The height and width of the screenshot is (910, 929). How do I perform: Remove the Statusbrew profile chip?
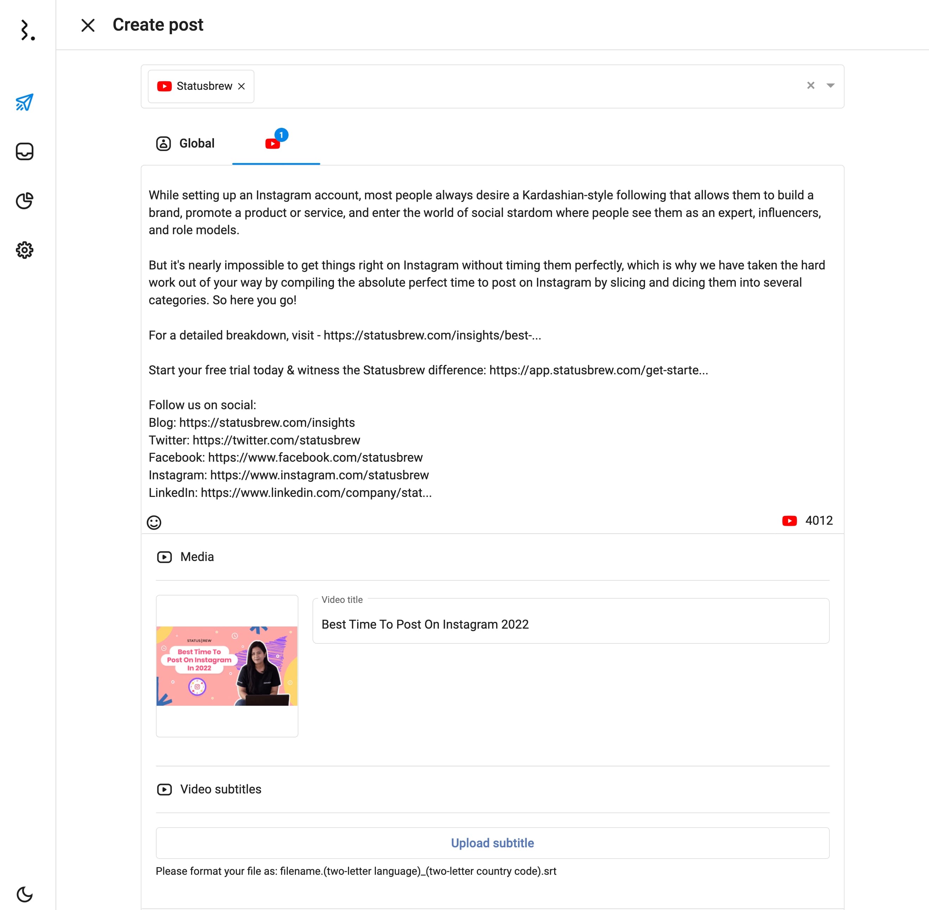click(242, 86)
